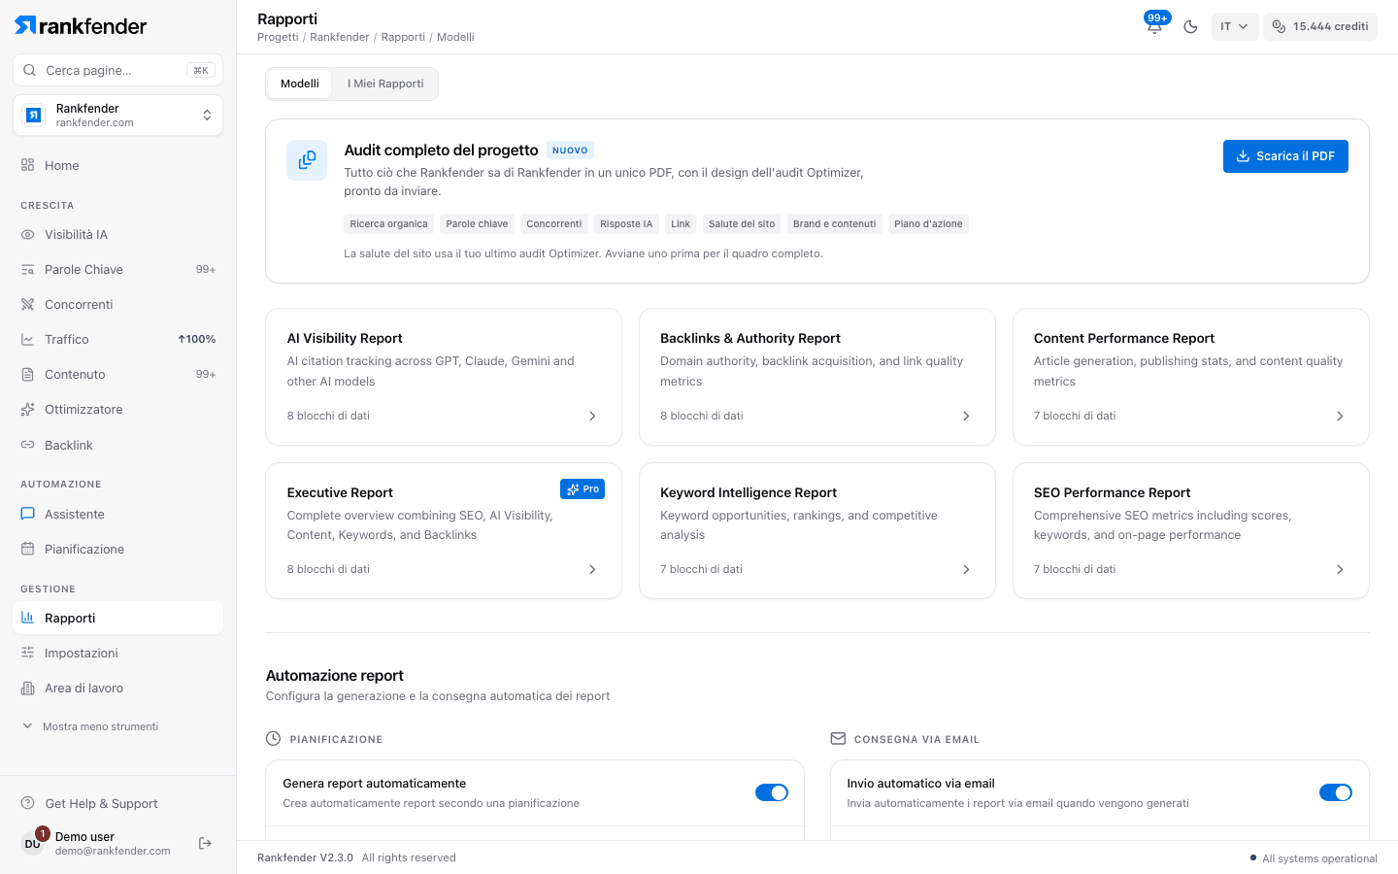
Task: Open Backlink link icon
Action: click(x=27, y=445)
